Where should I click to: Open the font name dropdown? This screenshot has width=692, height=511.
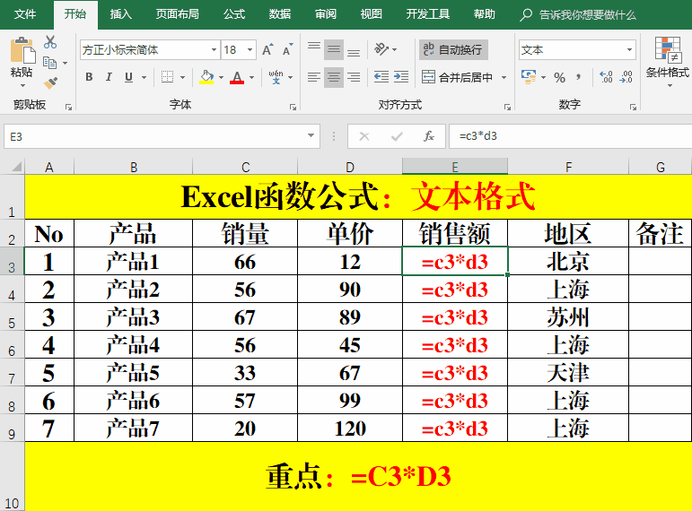point(214,50)
